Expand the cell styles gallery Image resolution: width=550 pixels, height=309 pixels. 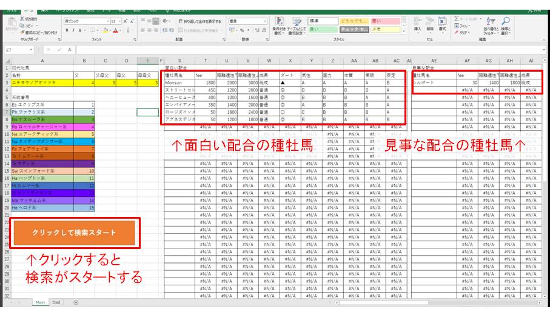point(403,32)
